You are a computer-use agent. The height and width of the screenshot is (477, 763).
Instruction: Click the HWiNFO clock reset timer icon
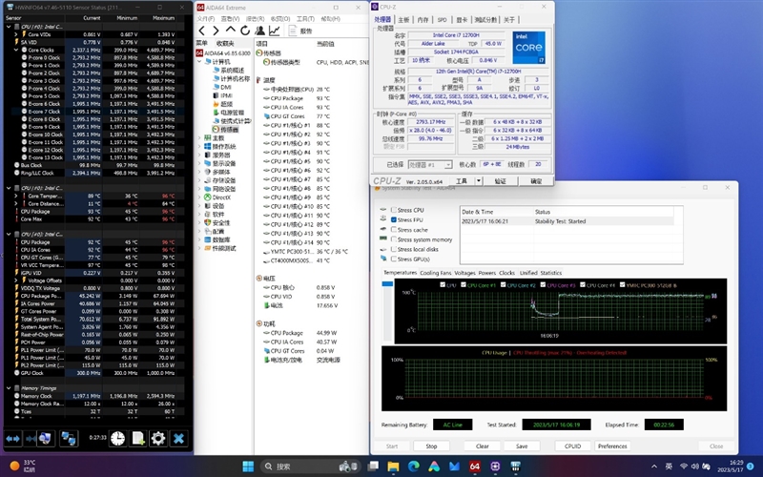coord(117,439)
